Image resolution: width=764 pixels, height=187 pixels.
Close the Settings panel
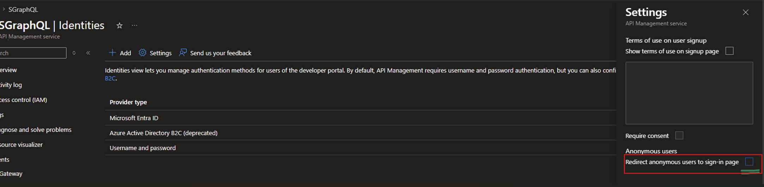coord(745,12)
